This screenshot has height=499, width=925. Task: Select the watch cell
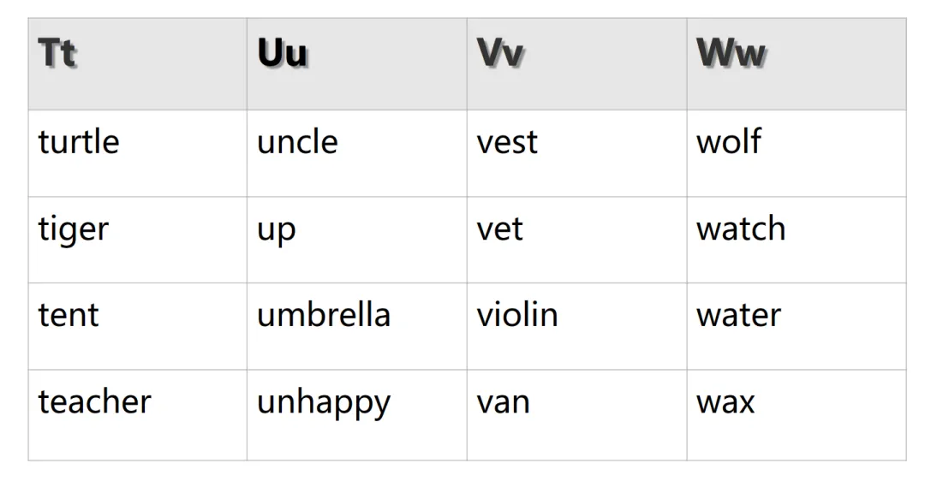[797, 240]
